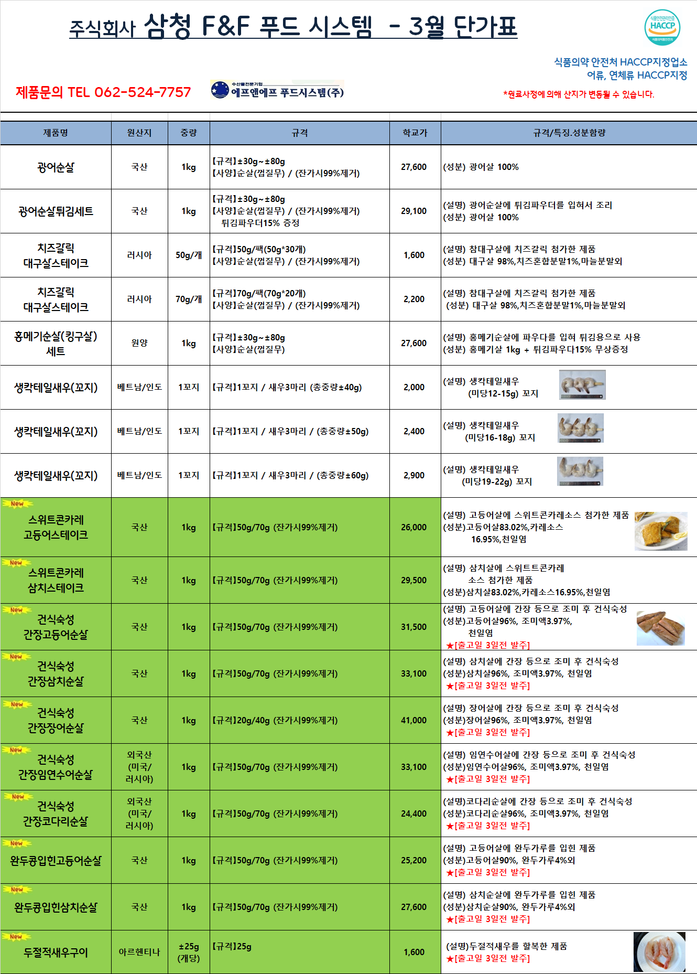Click the 완두콩입힌삼치순살 name cell
This screenshot has width=697, height=974.
tap(56, 907)
